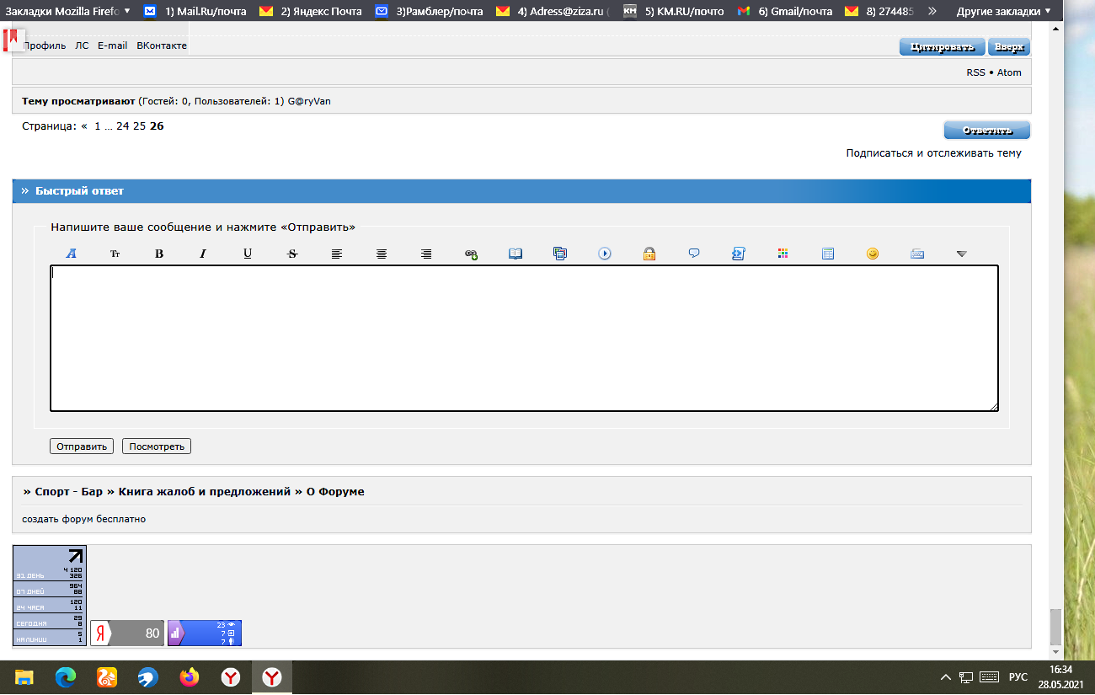Click the keyboard icon in editor toolbar
The width and height of the screenshot is (1095, 695).
click(917, 254)
